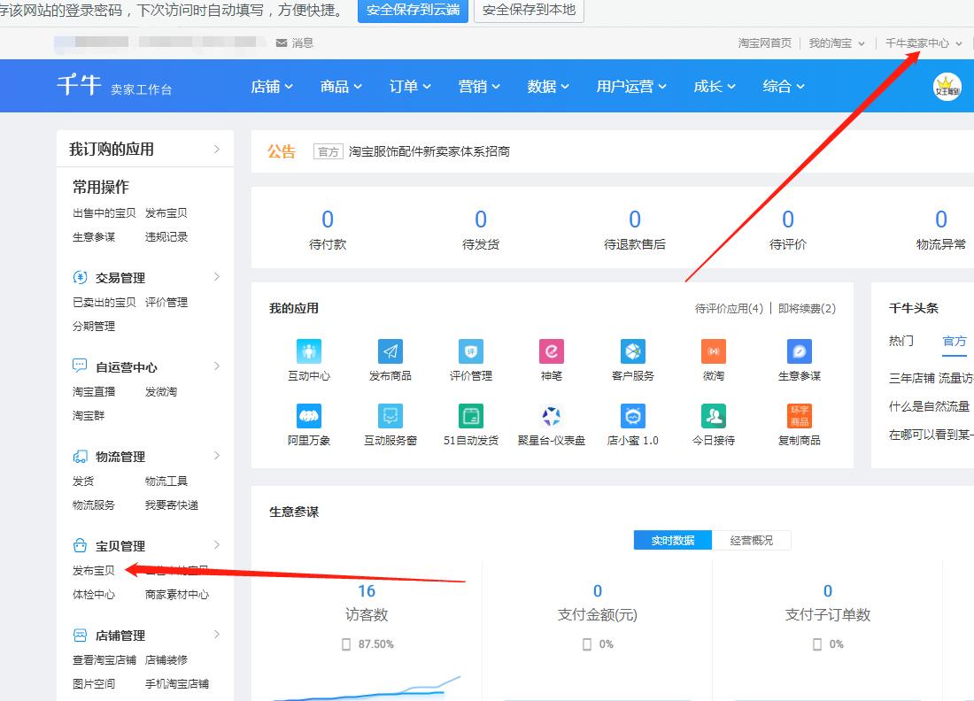974x701 pixels.
Task: 启动阿里万象应用
Action: click(x=308, y=417)
